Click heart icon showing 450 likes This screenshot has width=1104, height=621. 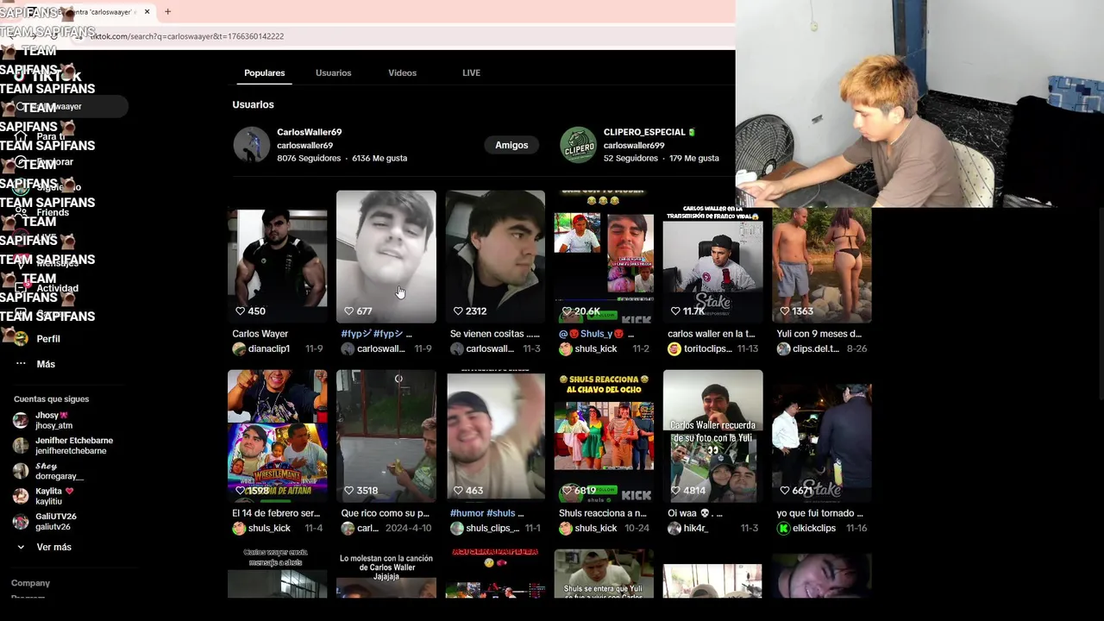[241, 310]
